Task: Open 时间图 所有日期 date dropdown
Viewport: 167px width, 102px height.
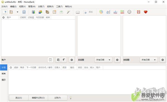Action: coord(149,60)
